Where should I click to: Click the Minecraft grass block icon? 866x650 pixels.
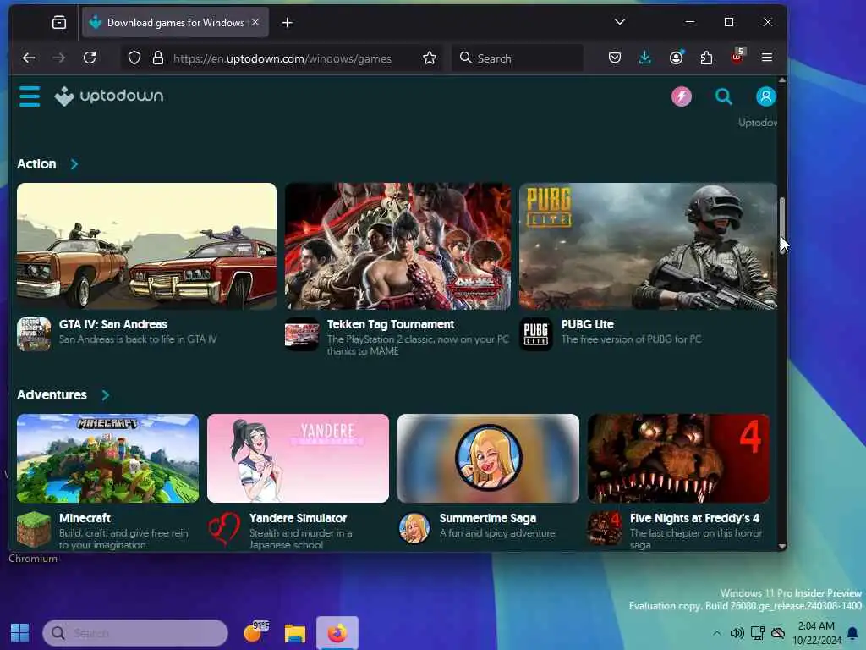34,529
